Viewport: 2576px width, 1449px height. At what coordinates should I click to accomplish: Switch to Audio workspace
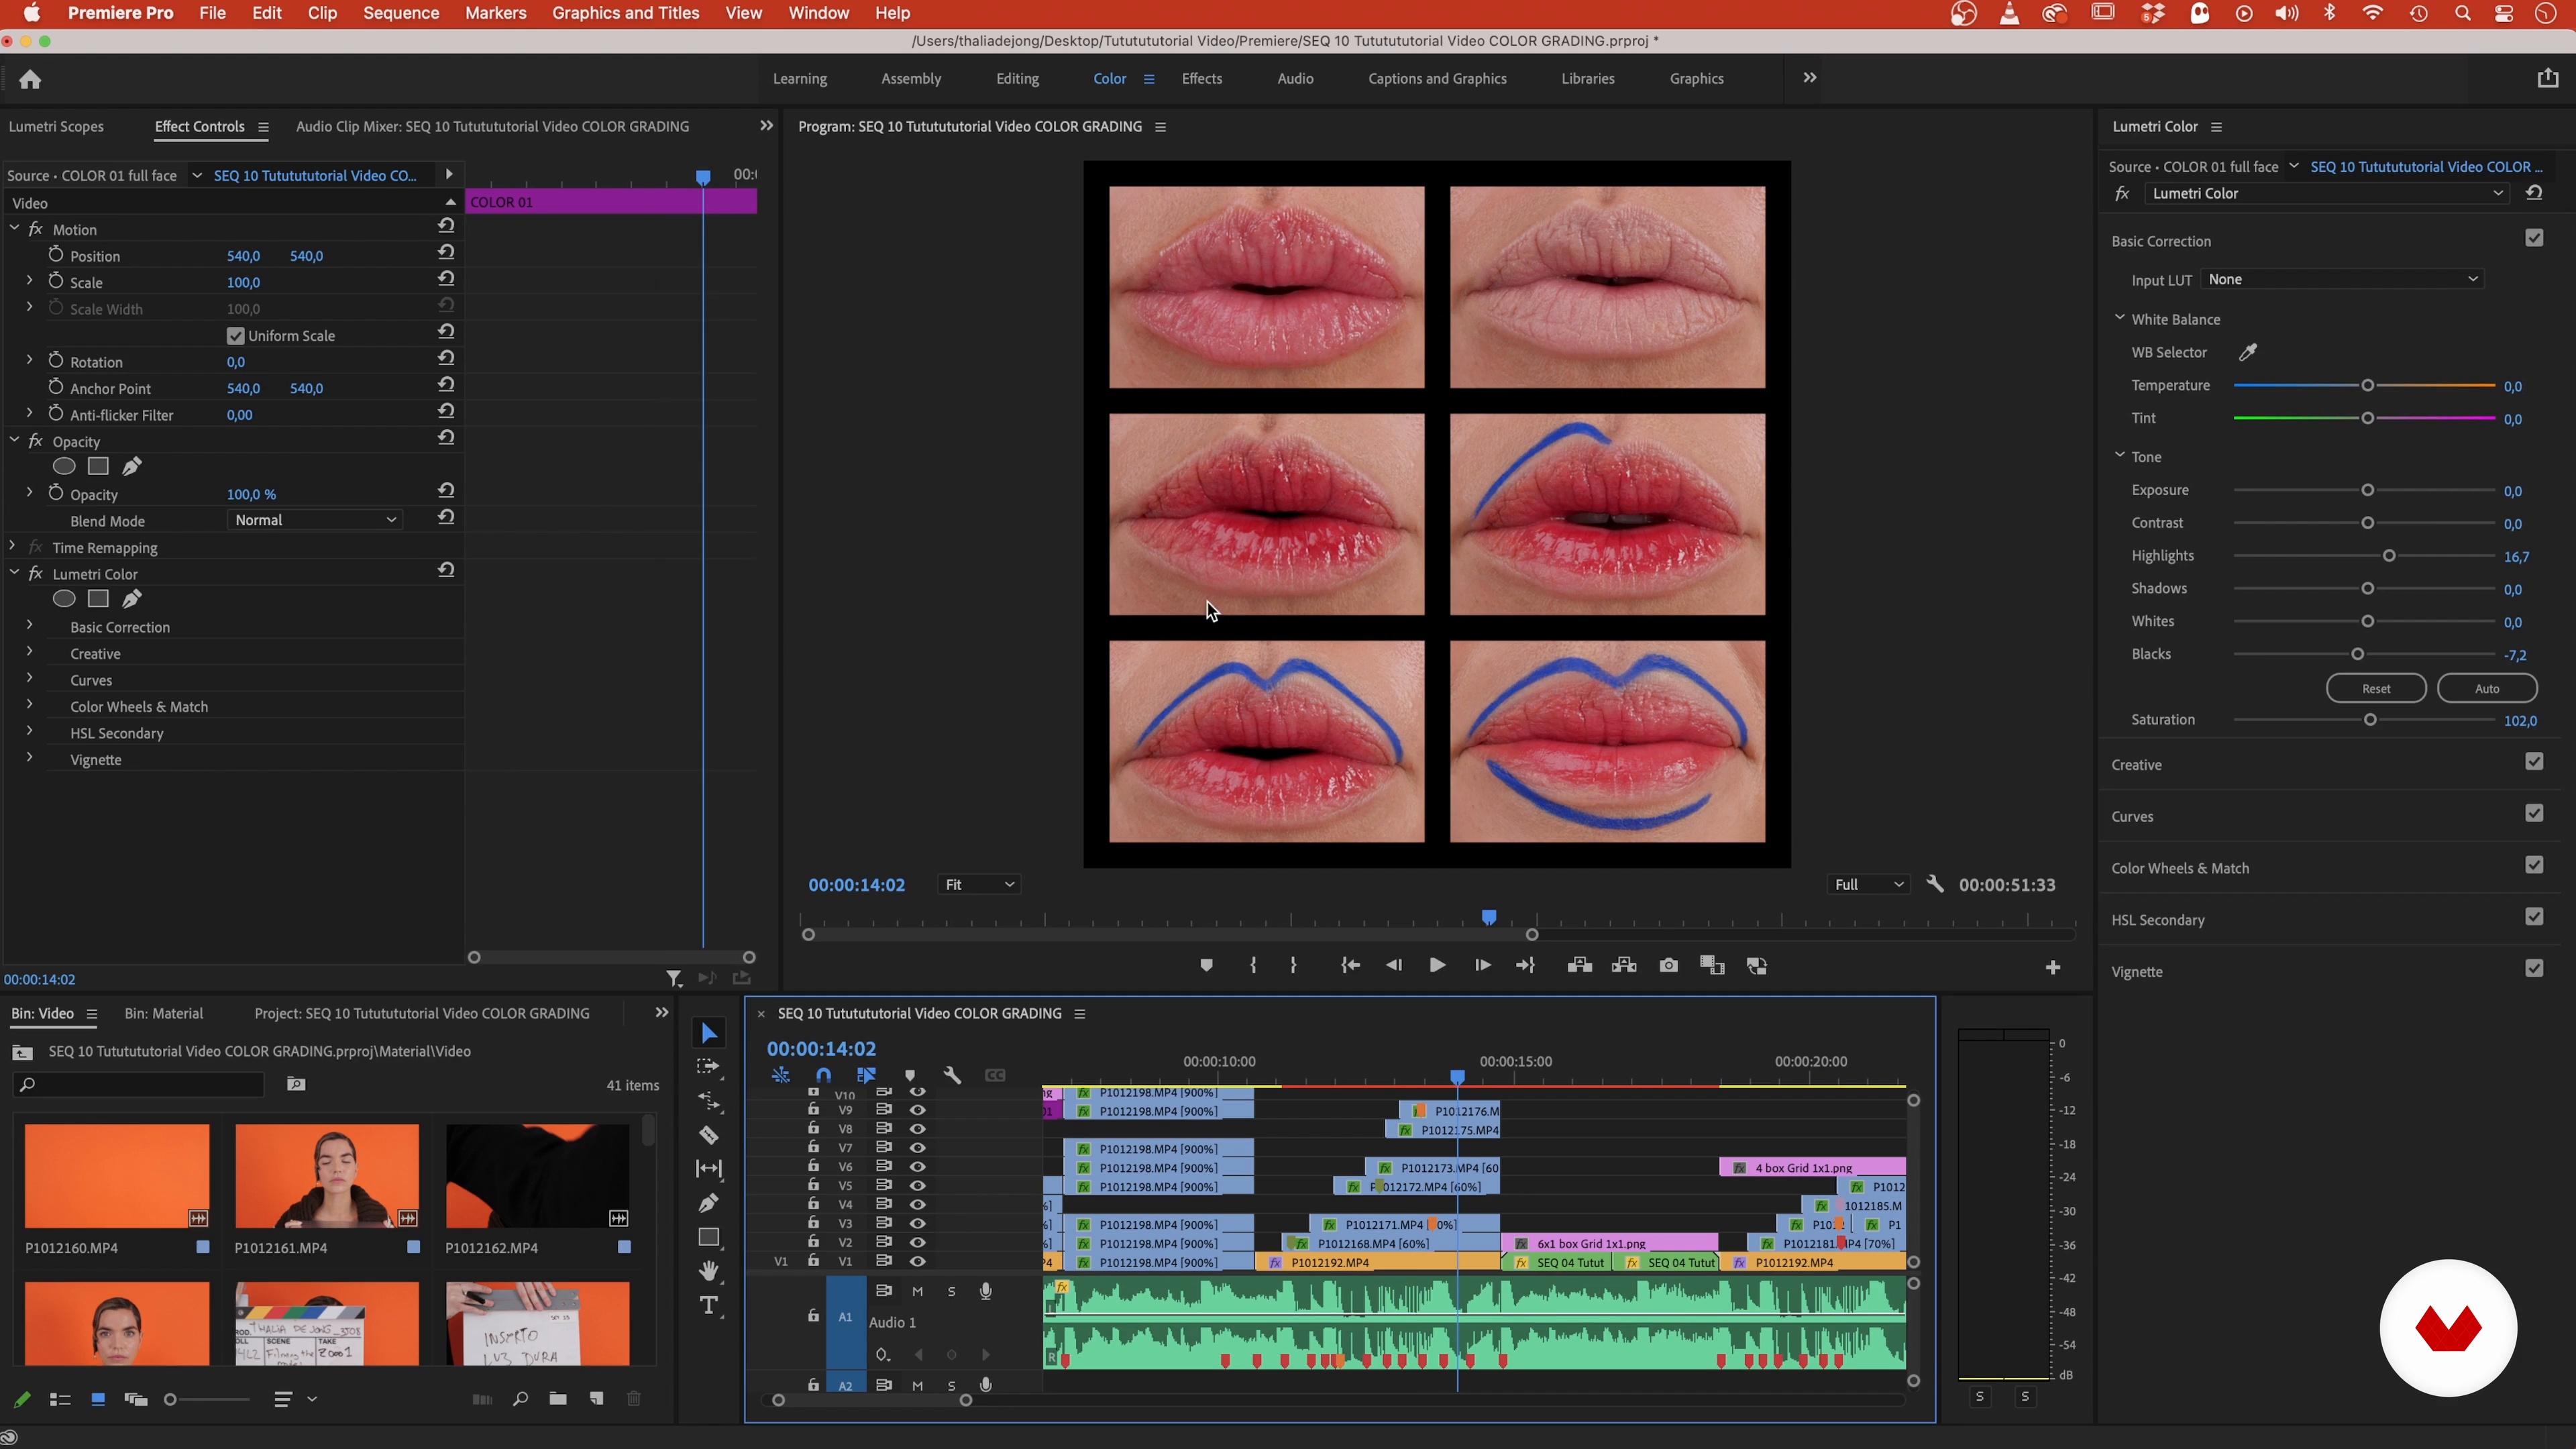click(x=1295, y=79)
